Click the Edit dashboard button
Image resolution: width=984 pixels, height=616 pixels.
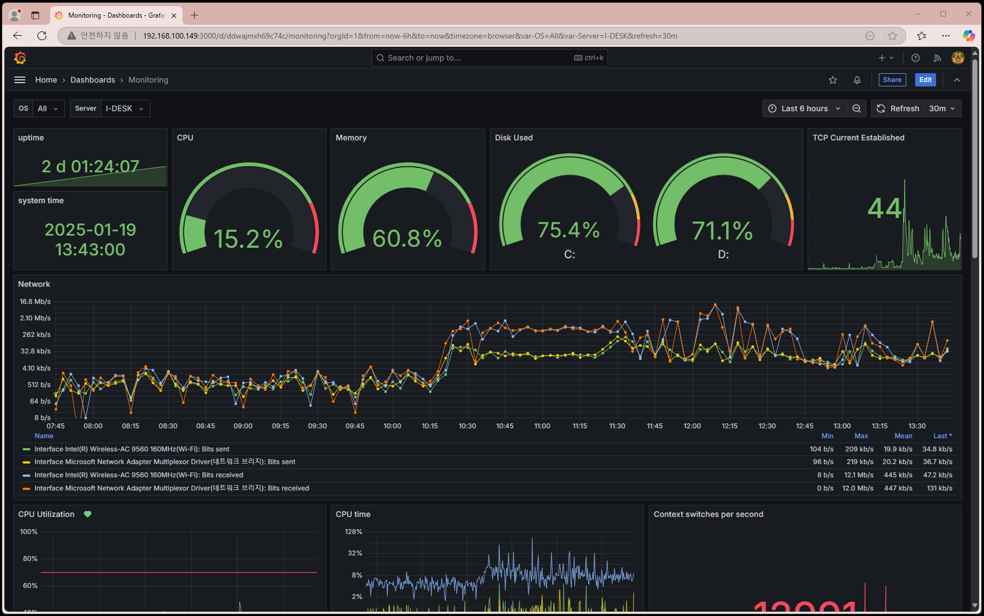click(x=926, y=80)
